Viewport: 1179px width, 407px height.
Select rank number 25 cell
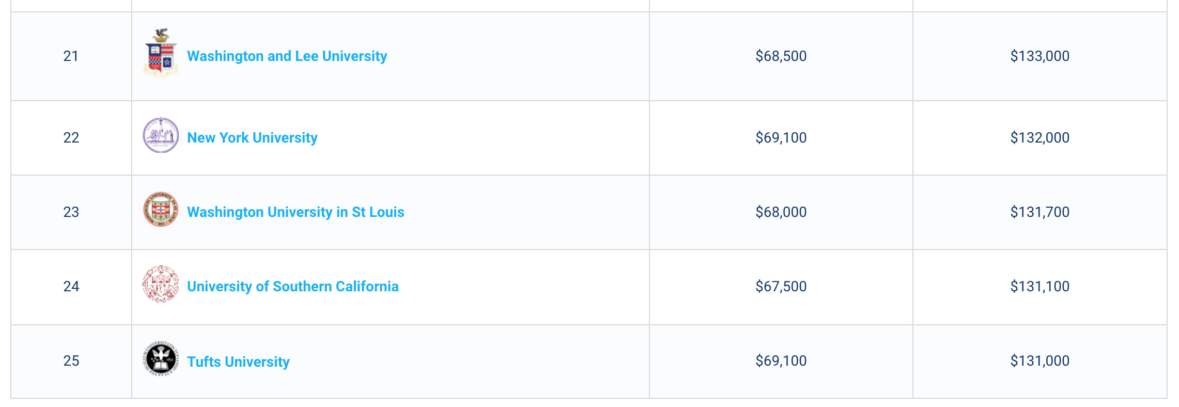(71, 361)
